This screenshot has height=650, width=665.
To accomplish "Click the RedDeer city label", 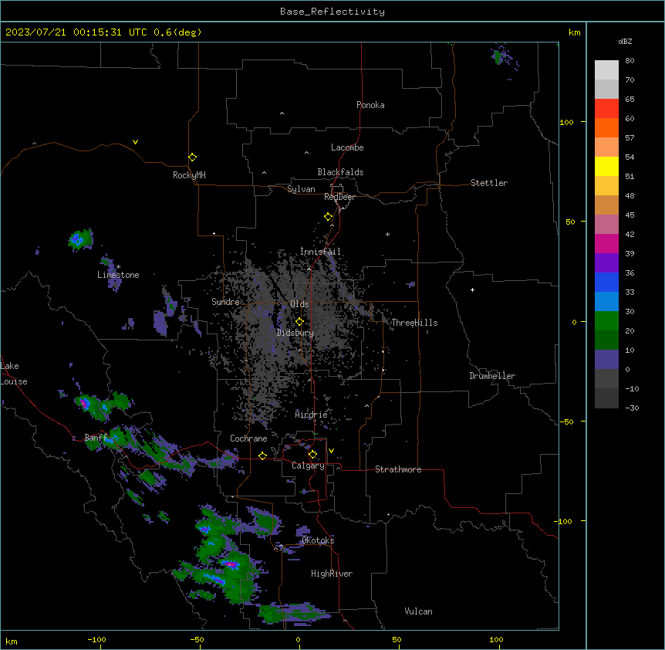I will [x=339, y=197].
